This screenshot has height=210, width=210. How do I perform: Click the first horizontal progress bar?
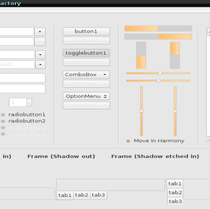[x=158, y=28]
